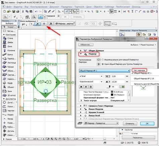Viewport: 159px width, 146px height.
Task: Click the Маркер...вертка button in info box
Action: (x=65, y=24)
